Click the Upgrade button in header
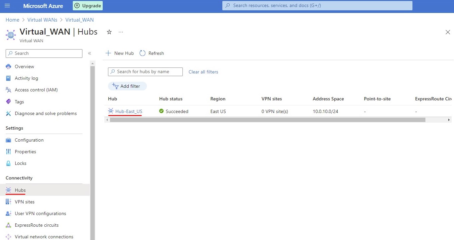Screen dimensions: 454x240 coord(88,6)
